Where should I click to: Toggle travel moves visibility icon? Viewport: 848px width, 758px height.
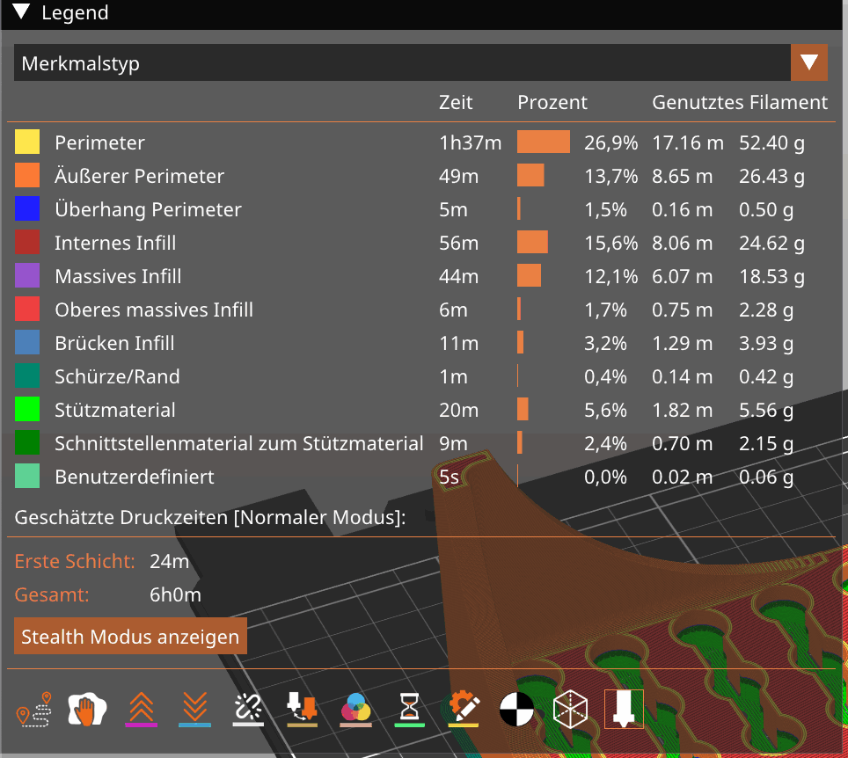[x=33, y=709]
